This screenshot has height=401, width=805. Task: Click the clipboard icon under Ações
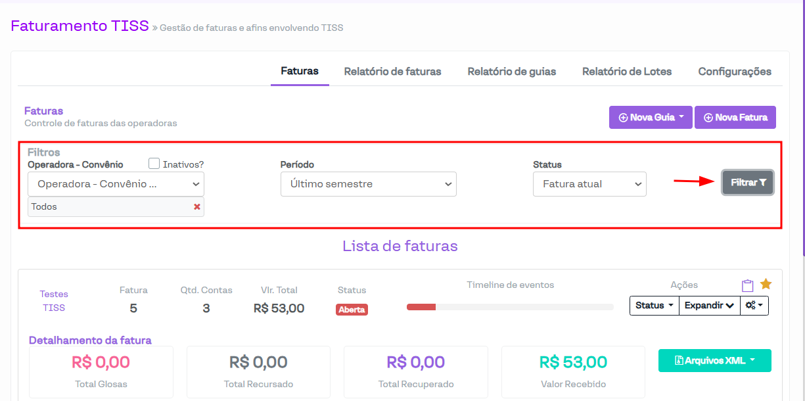click(x=747, y=285)
